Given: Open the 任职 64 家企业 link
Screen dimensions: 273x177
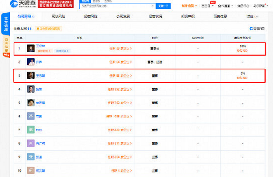Looking at the screenshot, I should (120, 62).
